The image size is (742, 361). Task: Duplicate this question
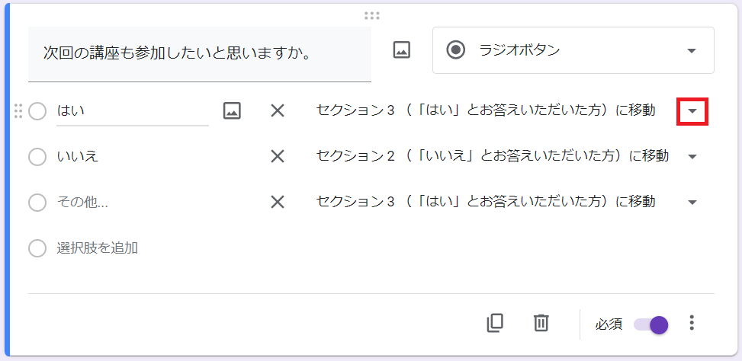495,323
